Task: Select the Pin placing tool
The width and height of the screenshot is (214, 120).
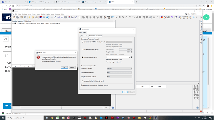Action: [x=127, y=17]
